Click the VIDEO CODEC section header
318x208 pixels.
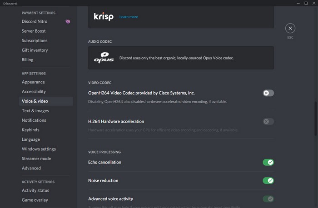tap(99, 83)
